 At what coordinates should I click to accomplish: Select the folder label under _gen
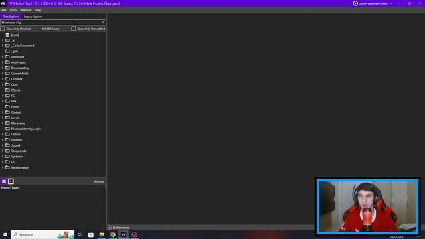(x=18, y=57)
